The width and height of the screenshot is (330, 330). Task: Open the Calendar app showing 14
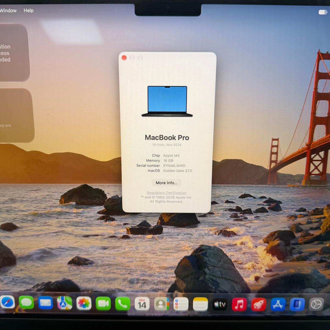(x=142, y=304)
